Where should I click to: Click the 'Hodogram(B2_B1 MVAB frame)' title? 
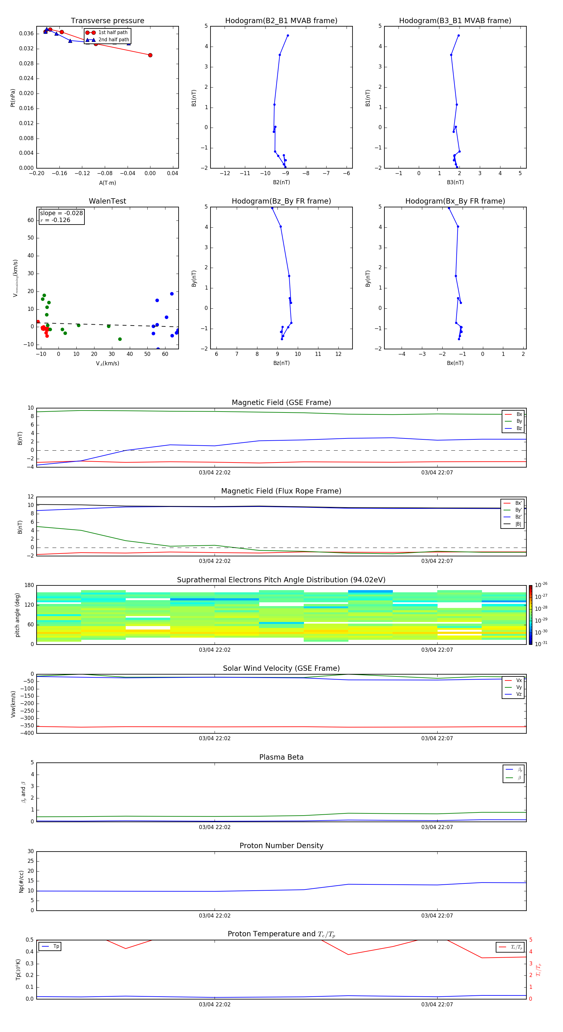point(281,21)
